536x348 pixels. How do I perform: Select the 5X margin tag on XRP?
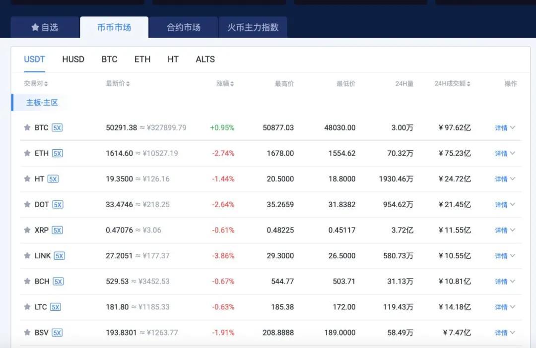tap(57, 230)
